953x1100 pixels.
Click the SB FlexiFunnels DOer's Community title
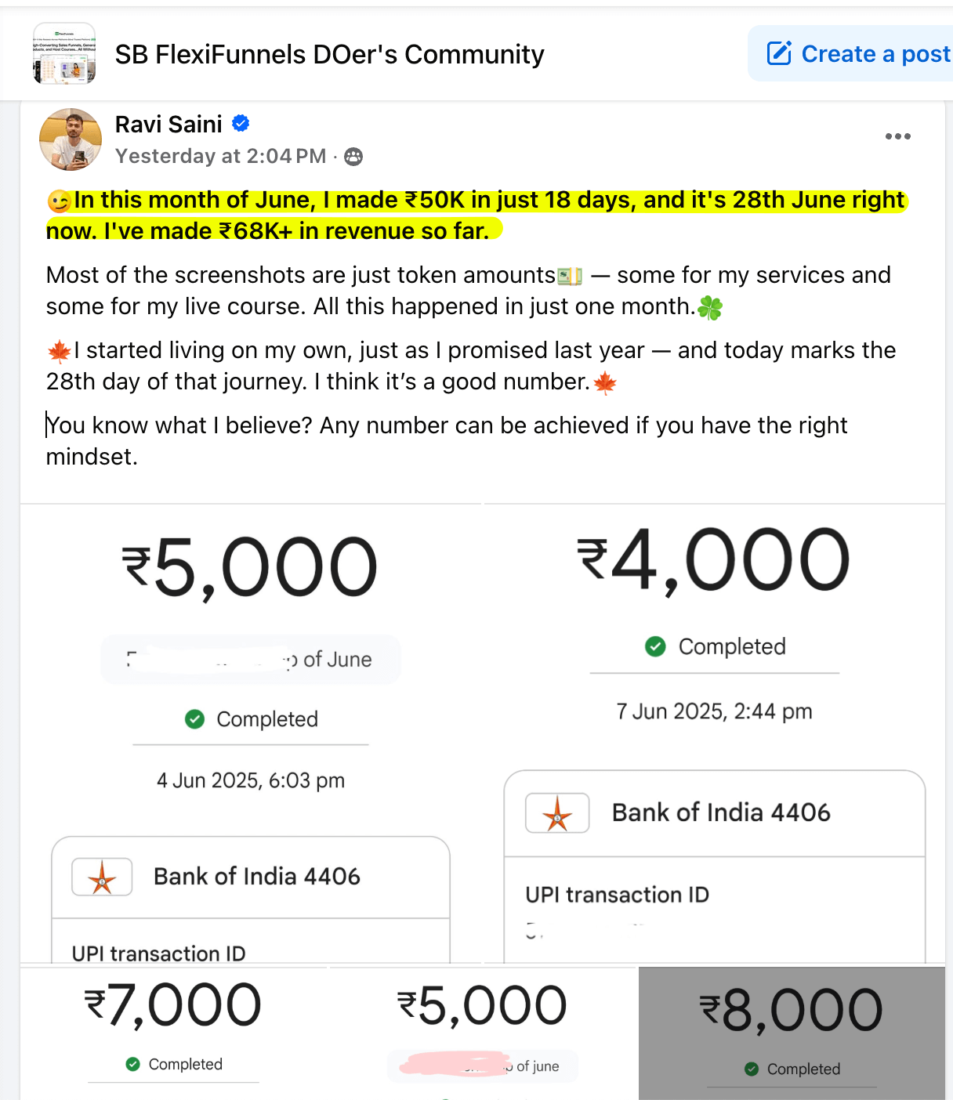(x=329, y=54)
